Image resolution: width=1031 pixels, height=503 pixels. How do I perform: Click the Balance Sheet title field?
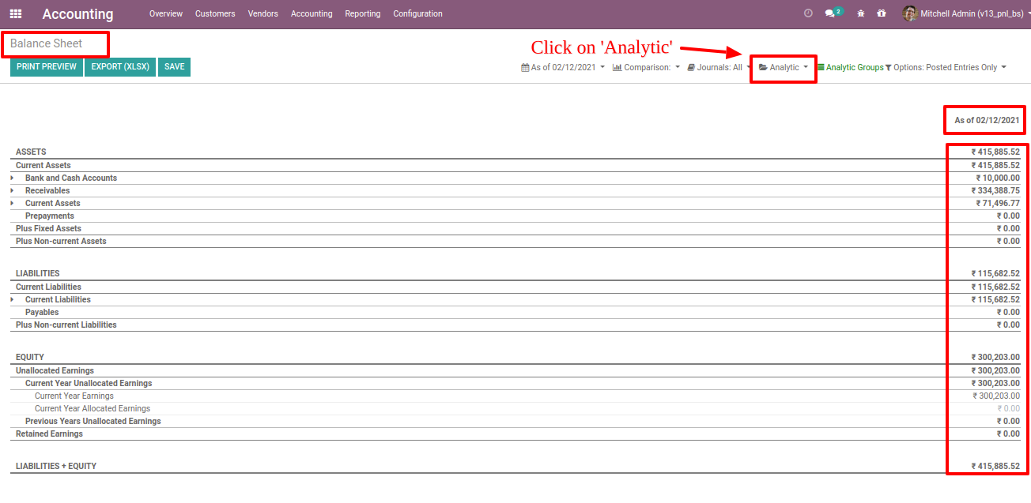tap(55, 44)
